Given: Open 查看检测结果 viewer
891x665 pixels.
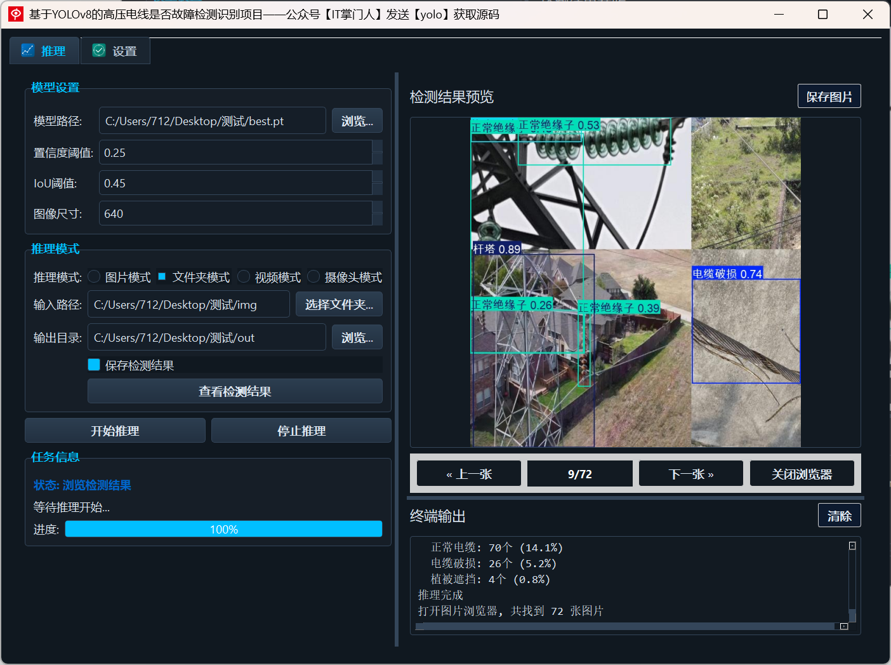Looking at the screenshot, I should [x=235, y=391].
